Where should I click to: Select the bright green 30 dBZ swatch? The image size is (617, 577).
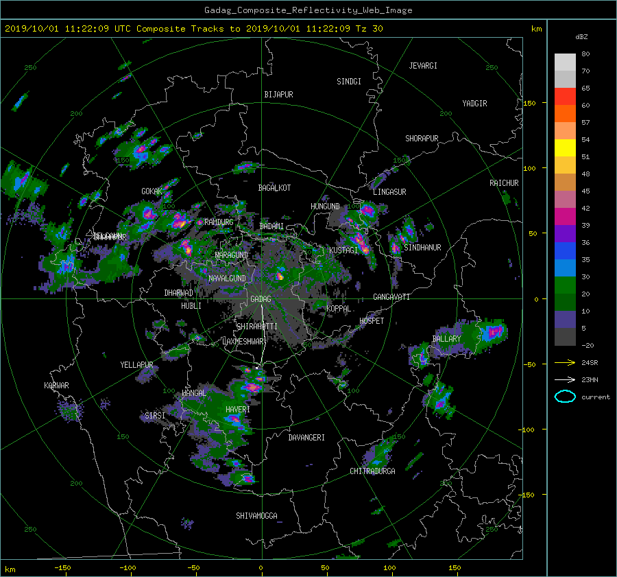point(565,285)
